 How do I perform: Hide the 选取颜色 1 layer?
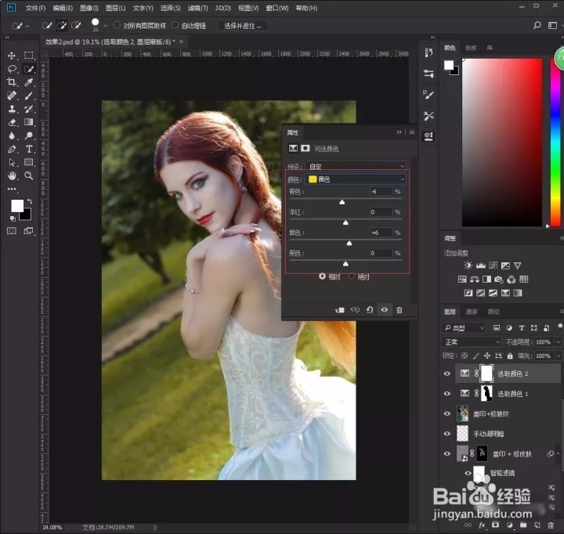[447, 394]
